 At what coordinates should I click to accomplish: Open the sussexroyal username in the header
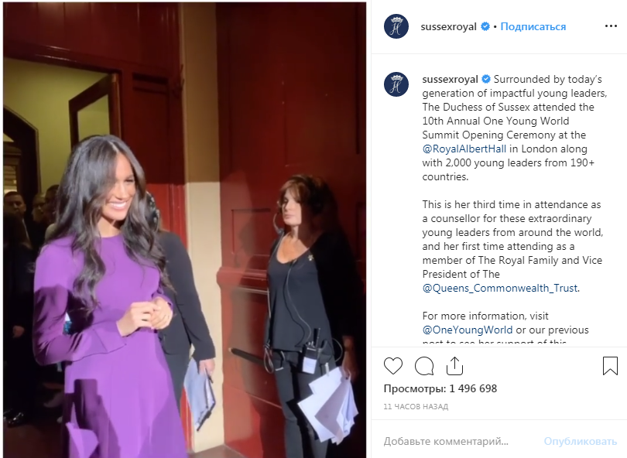(x=448, y=27)
